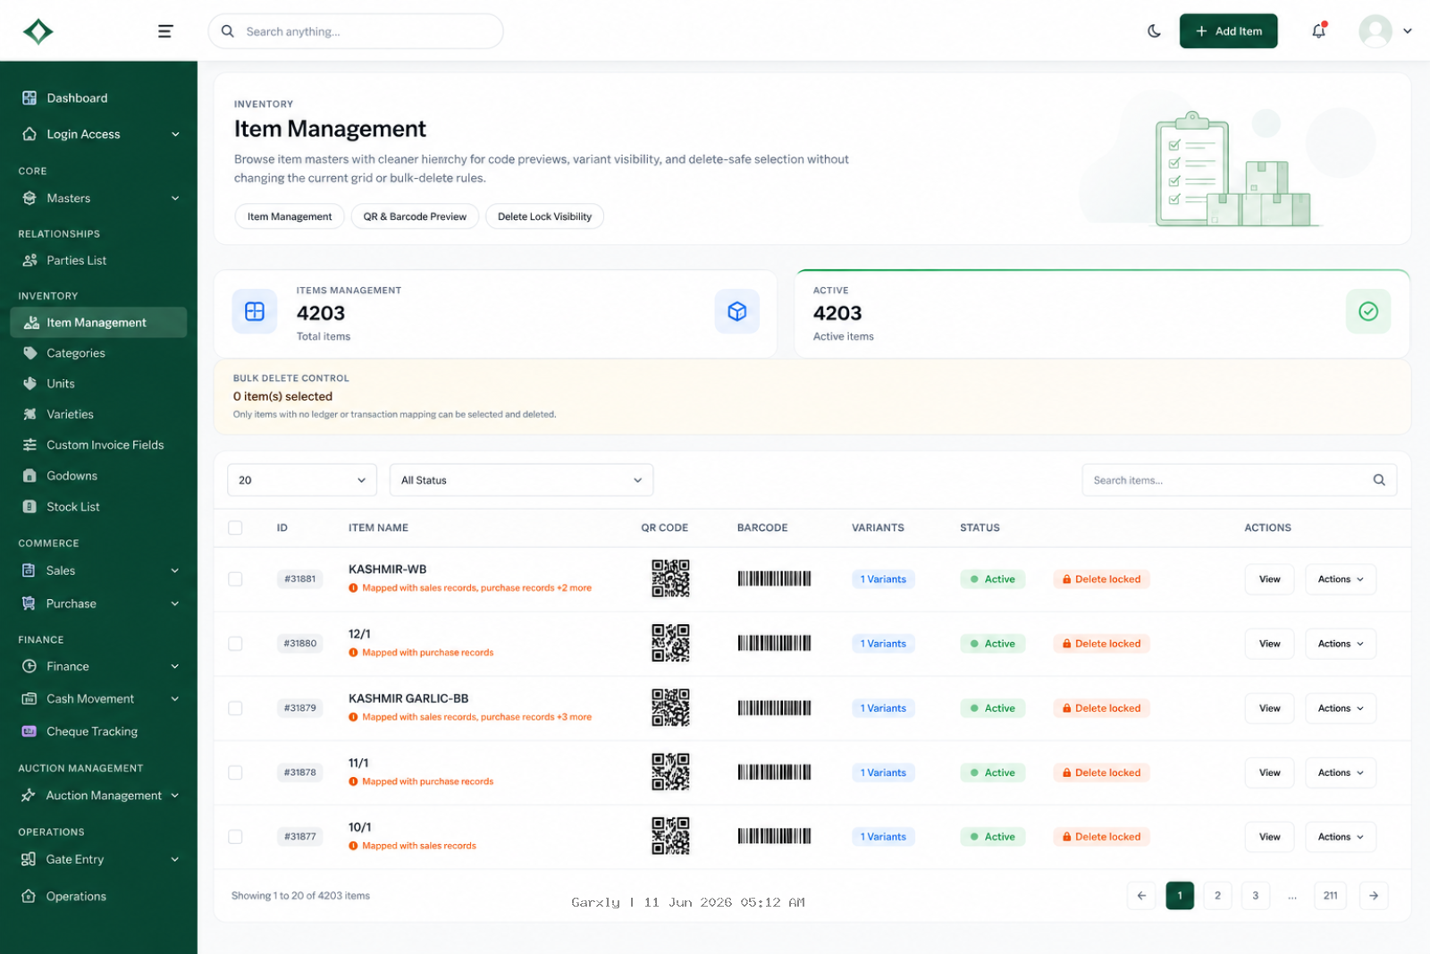Click the Total items grid icon
This screenshot has height=954, width=1430.
click(255, 311)
